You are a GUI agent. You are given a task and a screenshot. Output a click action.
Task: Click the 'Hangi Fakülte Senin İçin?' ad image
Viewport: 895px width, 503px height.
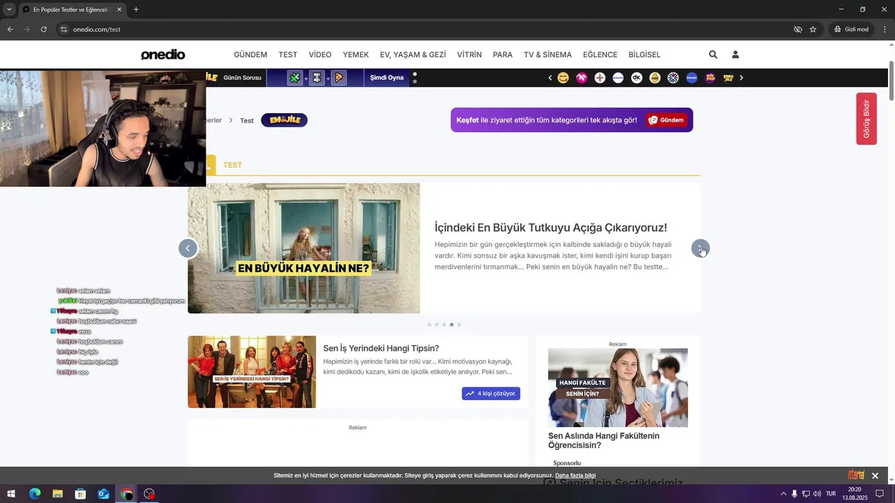click(618, 388)
